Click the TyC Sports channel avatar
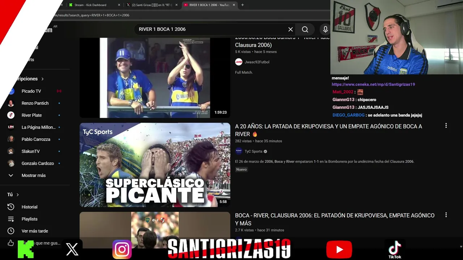The width and height of the screenshot is (463, 260). [239, 151]
